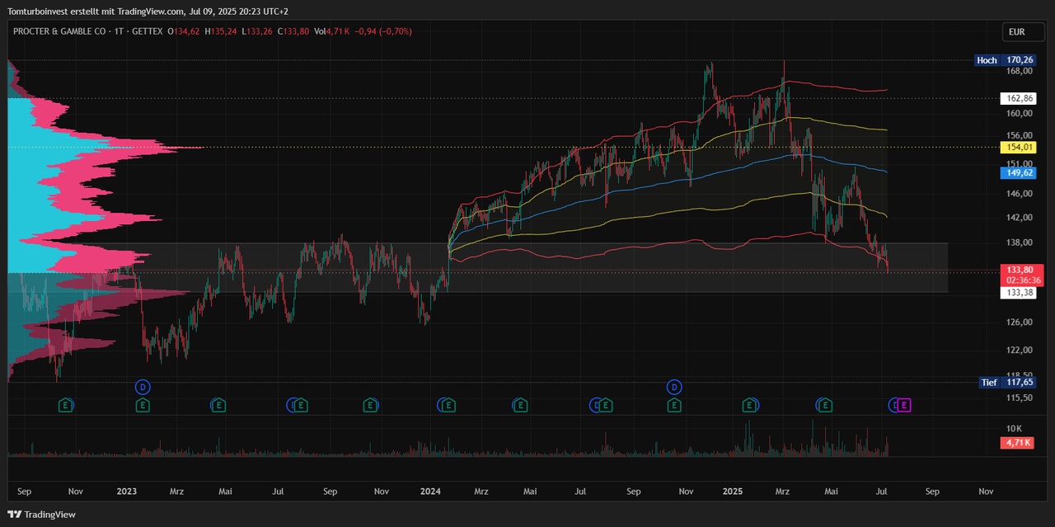Viewport: 1055px width, 527px height.
Task: Click the high value H135,24
Action: [x=220, y=31]
